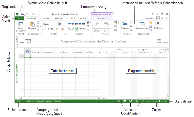Image resolution: width=194 pixels, height=117 pixels.
Task: Click the Bearbeiten binoculars icon
Action: 158,24
